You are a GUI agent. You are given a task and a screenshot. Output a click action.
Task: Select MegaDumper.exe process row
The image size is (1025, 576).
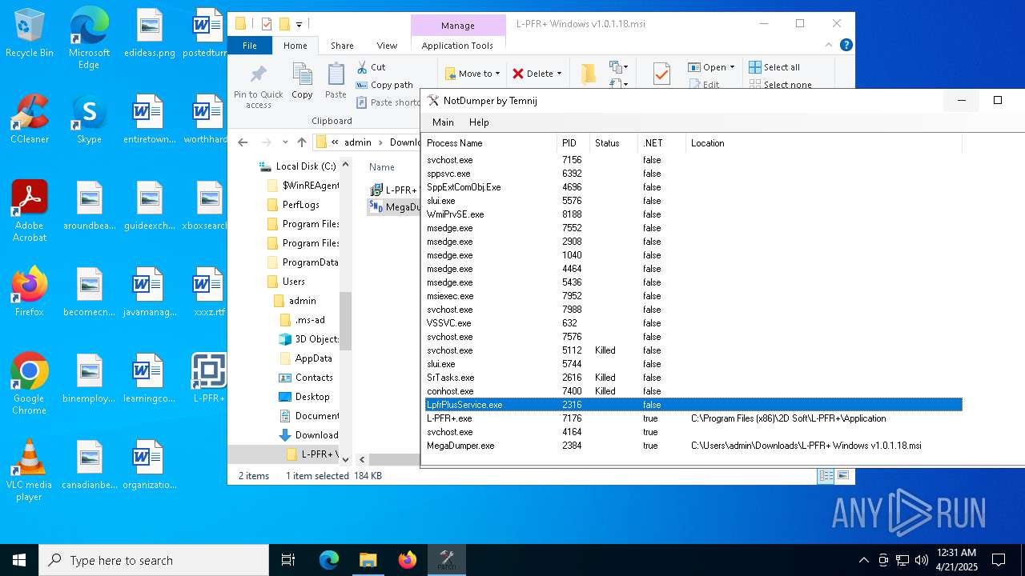pos(693,446)
